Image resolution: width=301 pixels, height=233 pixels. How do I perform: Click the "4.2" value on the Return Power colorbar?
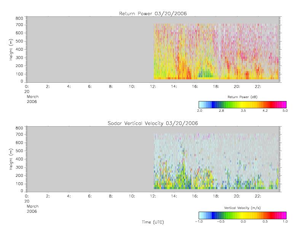[265, 111]
